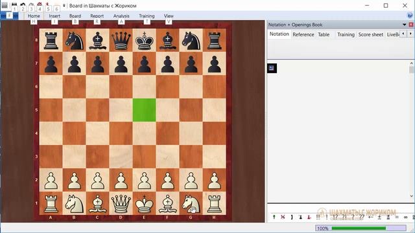
Task: Insert the '⩲' white slightly better evaluation
Action: [388, 217]
